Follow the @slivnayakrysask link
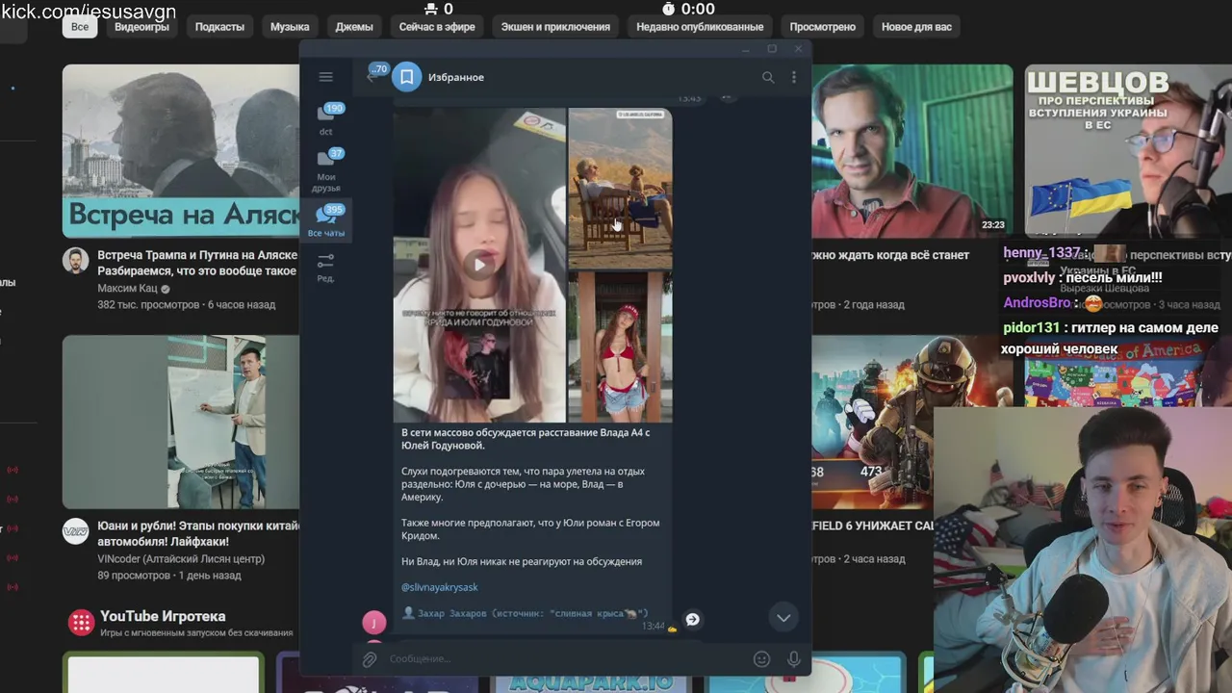The height and width of the screenshot is (693, 1232). 439,587
